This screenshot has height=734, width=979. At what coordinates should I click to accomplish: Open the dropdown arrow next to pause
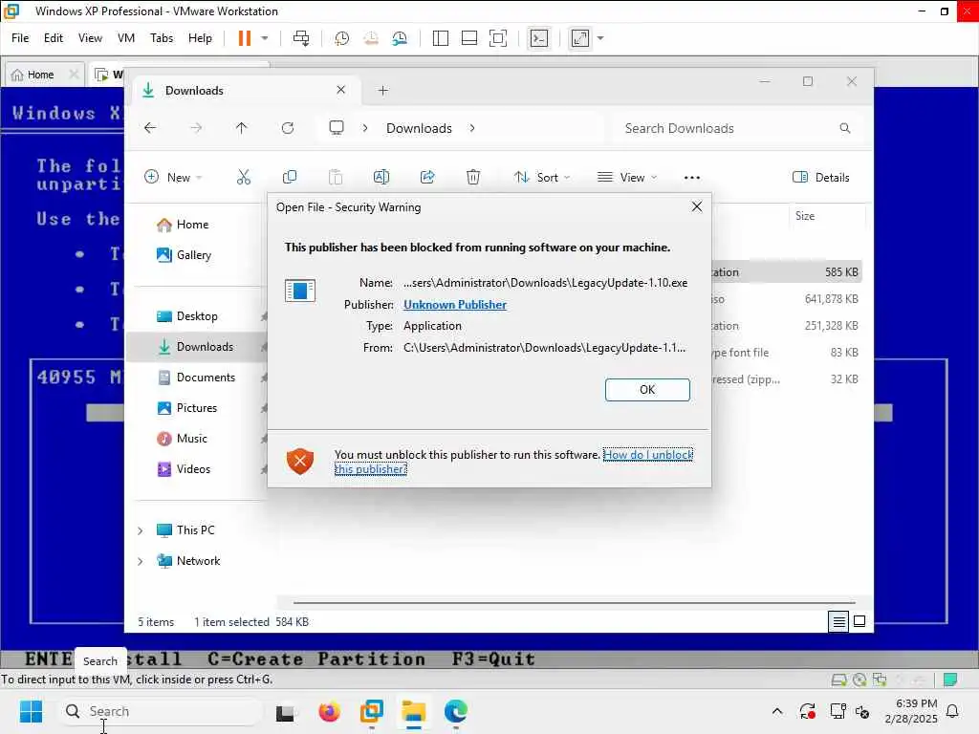(265, 38)
